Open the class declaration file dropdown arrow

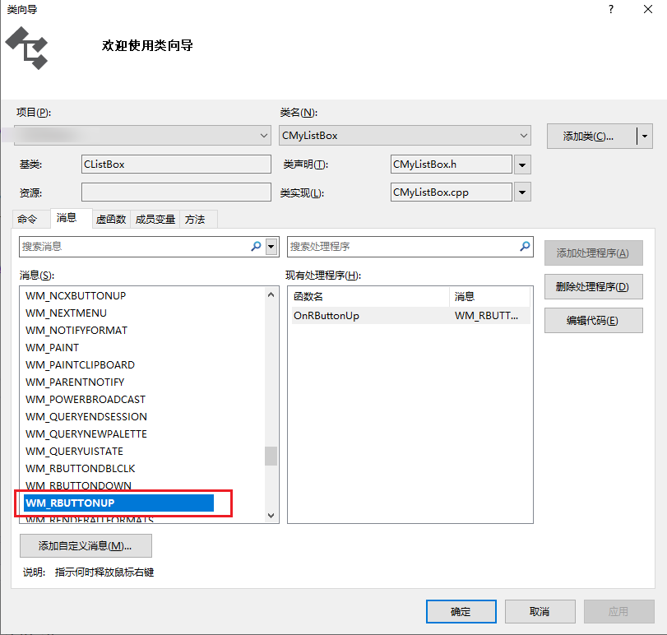tap(522, 165)
